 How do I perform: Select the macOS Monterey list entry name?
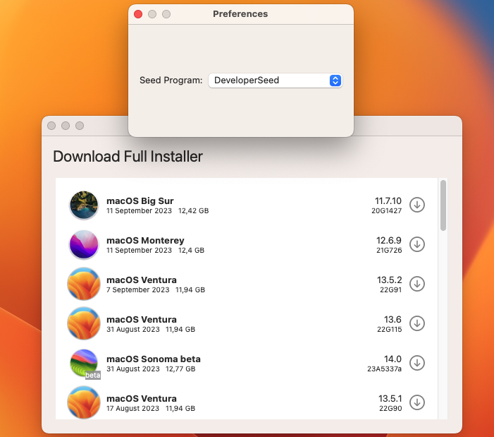[145, 240]
